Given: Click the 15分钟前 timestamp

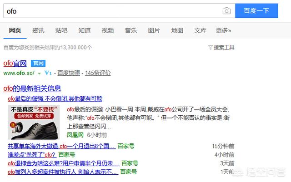Looking at the screenshot, I should [x=223, y=146].
